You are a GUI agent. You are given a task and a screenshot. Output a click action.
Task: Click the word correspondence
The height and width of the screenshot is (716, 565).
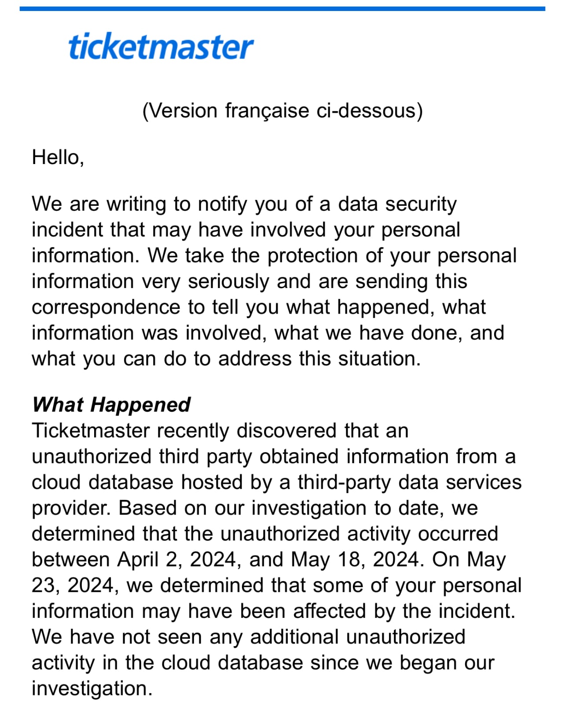click(106, 307)
